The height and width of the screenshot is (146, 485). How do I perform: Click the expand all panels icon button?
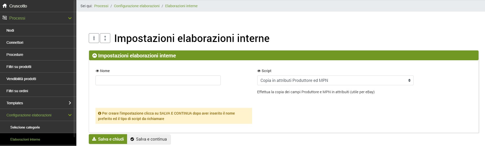105,38
